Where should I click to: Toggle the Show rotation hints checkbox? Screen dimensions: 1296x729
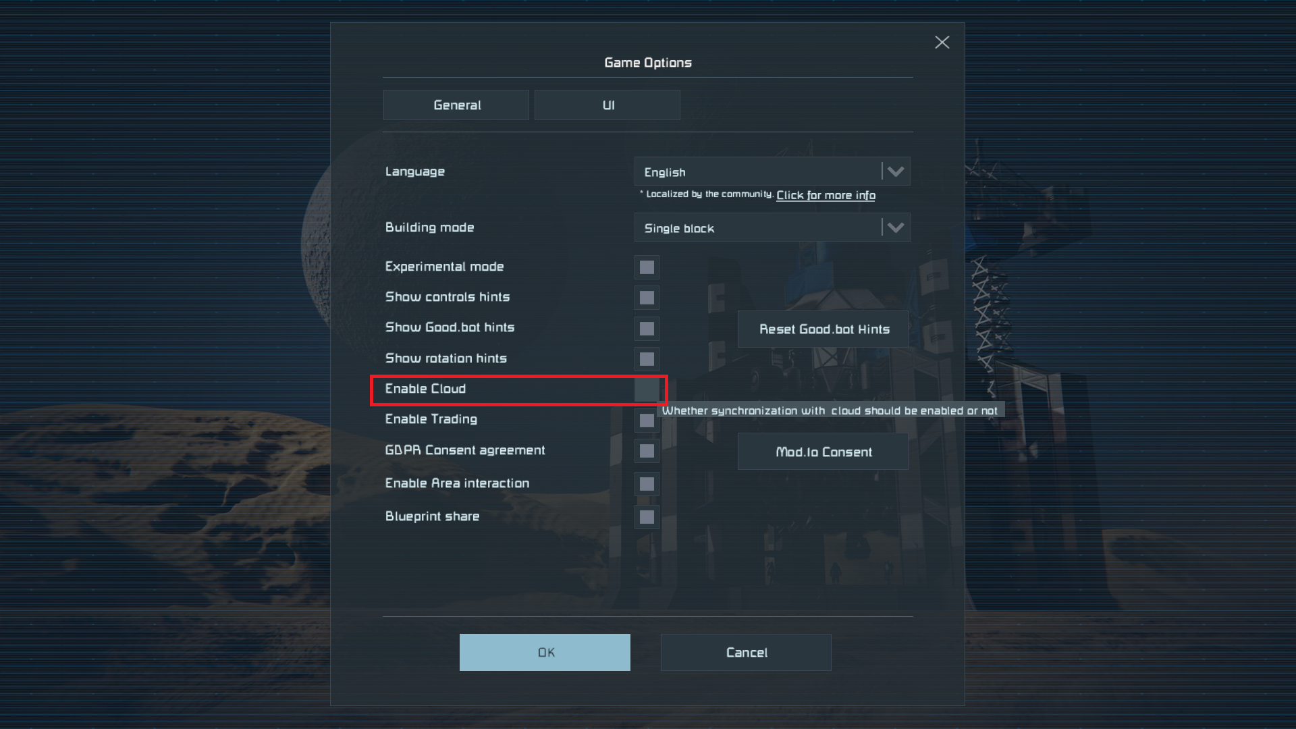point(647,359)
